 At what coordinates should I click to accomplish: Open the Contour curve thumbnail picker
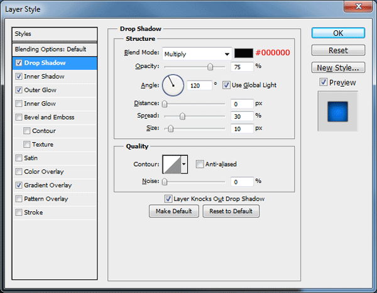click(x=172, y=164)
